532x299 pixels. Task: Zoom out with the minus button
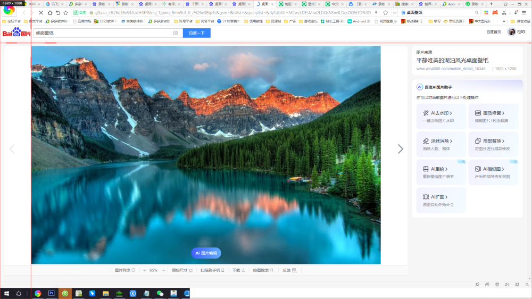163,270
